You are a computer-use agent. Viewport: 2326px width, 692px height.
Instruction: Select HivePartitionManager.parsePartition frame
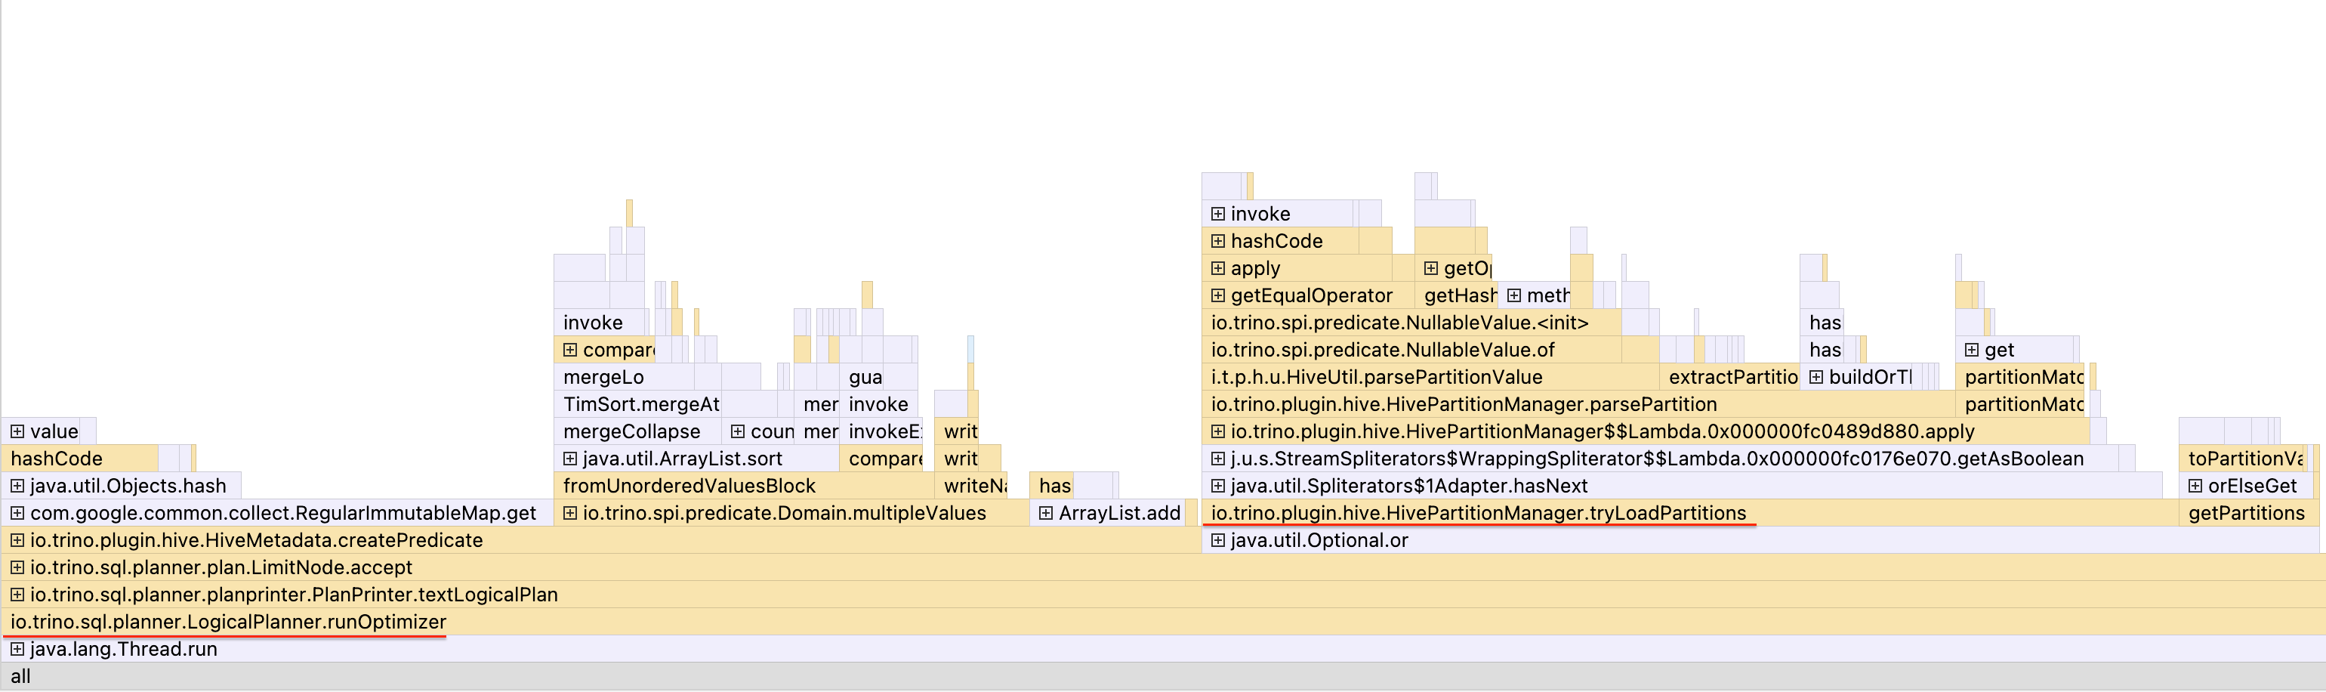[1463, 404]
